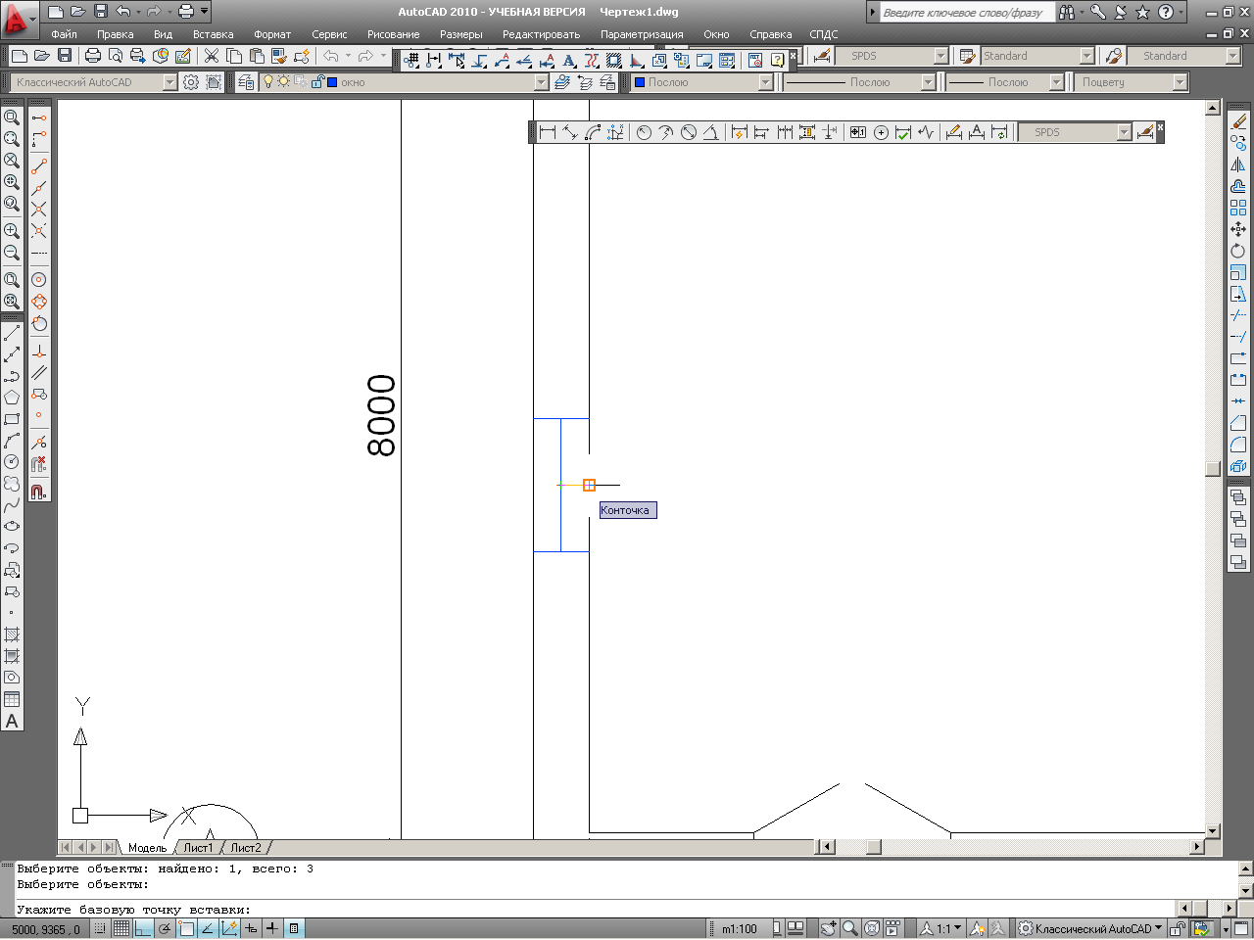Click the vertical scrollbar down arrow of drawing area
The width and height of the screenshot is (1254, 940).
[1213, 831]
